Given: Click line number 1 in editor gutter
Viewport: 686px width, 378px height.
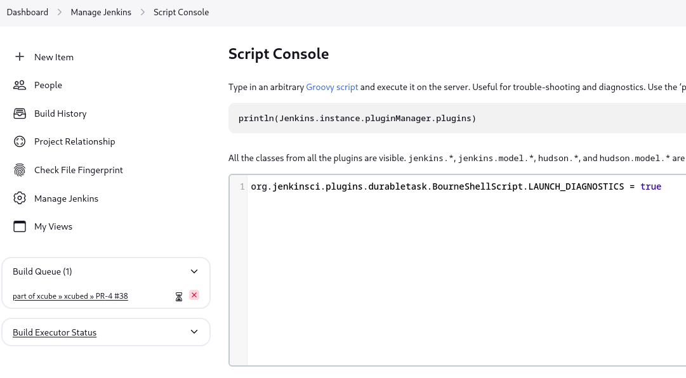Looking at the screenshot, I should click(242, 187).
